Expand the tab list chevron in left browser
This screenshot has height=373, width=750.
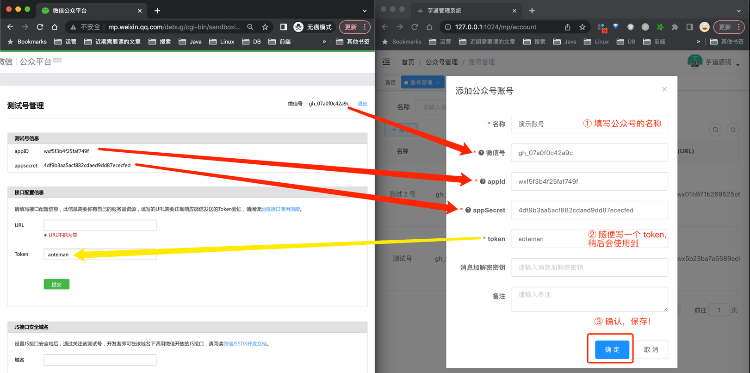point(365,11)
